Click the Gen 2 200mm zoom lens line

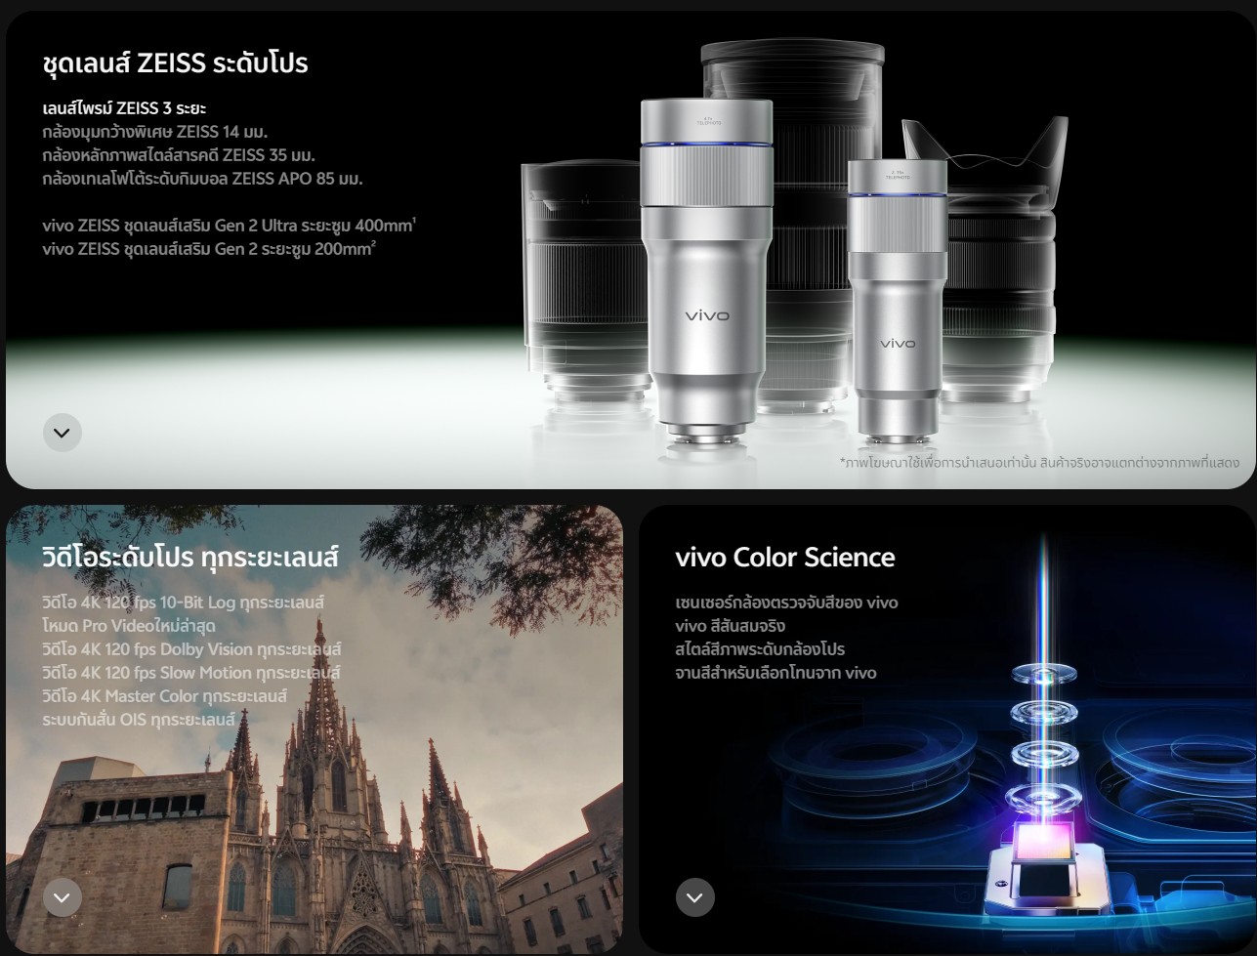[209, 249]
